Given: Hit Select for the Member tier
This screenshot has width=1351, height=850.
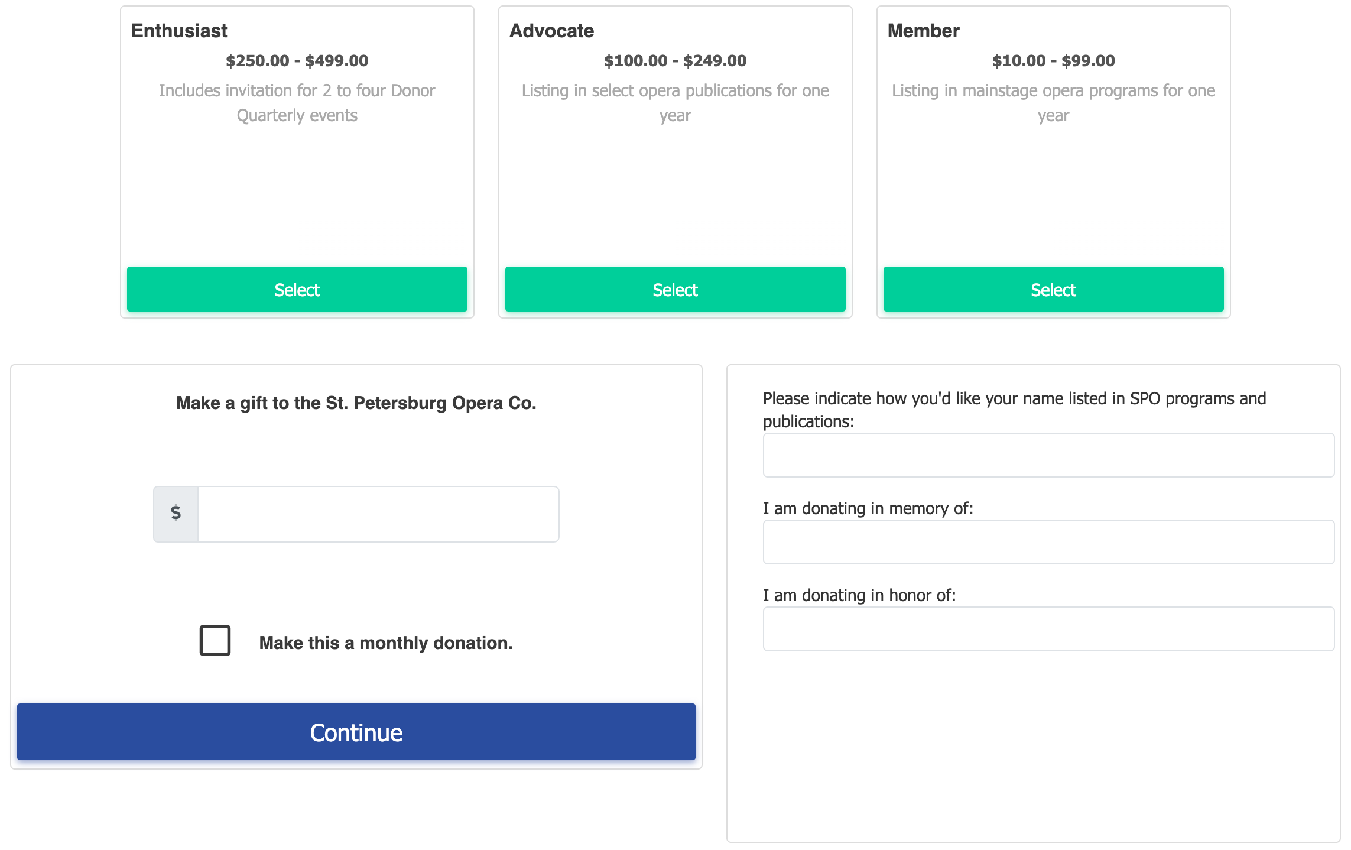Looking at the screenshot, I should [1053, 290].
